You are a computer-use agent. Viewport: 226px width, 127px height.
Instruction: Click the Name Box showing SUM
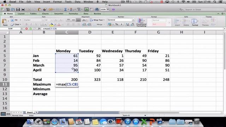click(10, 29)
